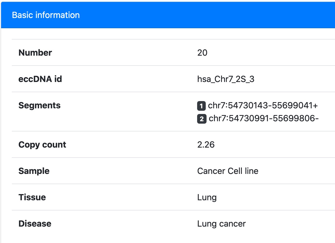Click the Number row label
335x243 pixels.
(35, 53)
